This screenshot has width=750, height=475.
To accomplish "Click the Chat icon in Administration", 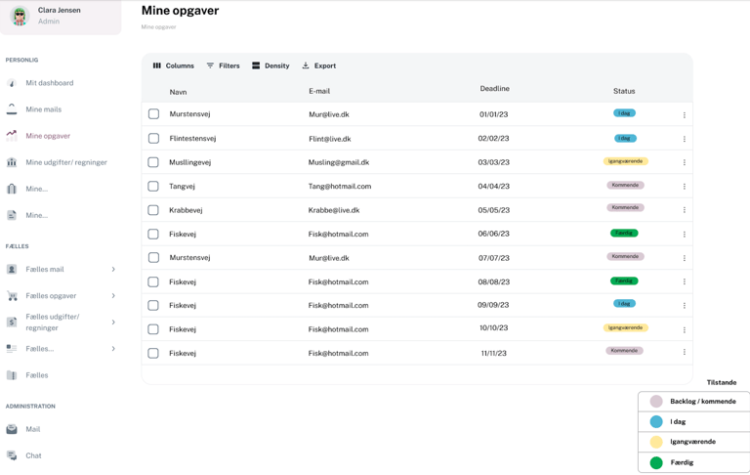I will point(12,455).
